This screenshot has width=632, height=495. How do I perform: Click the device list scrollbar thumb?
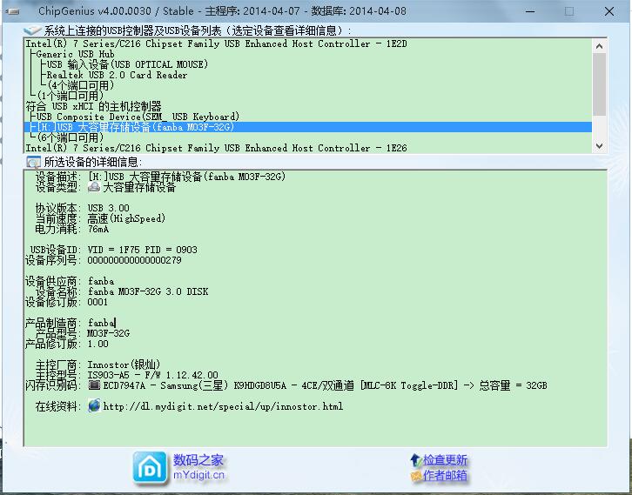tap(599, 84)
